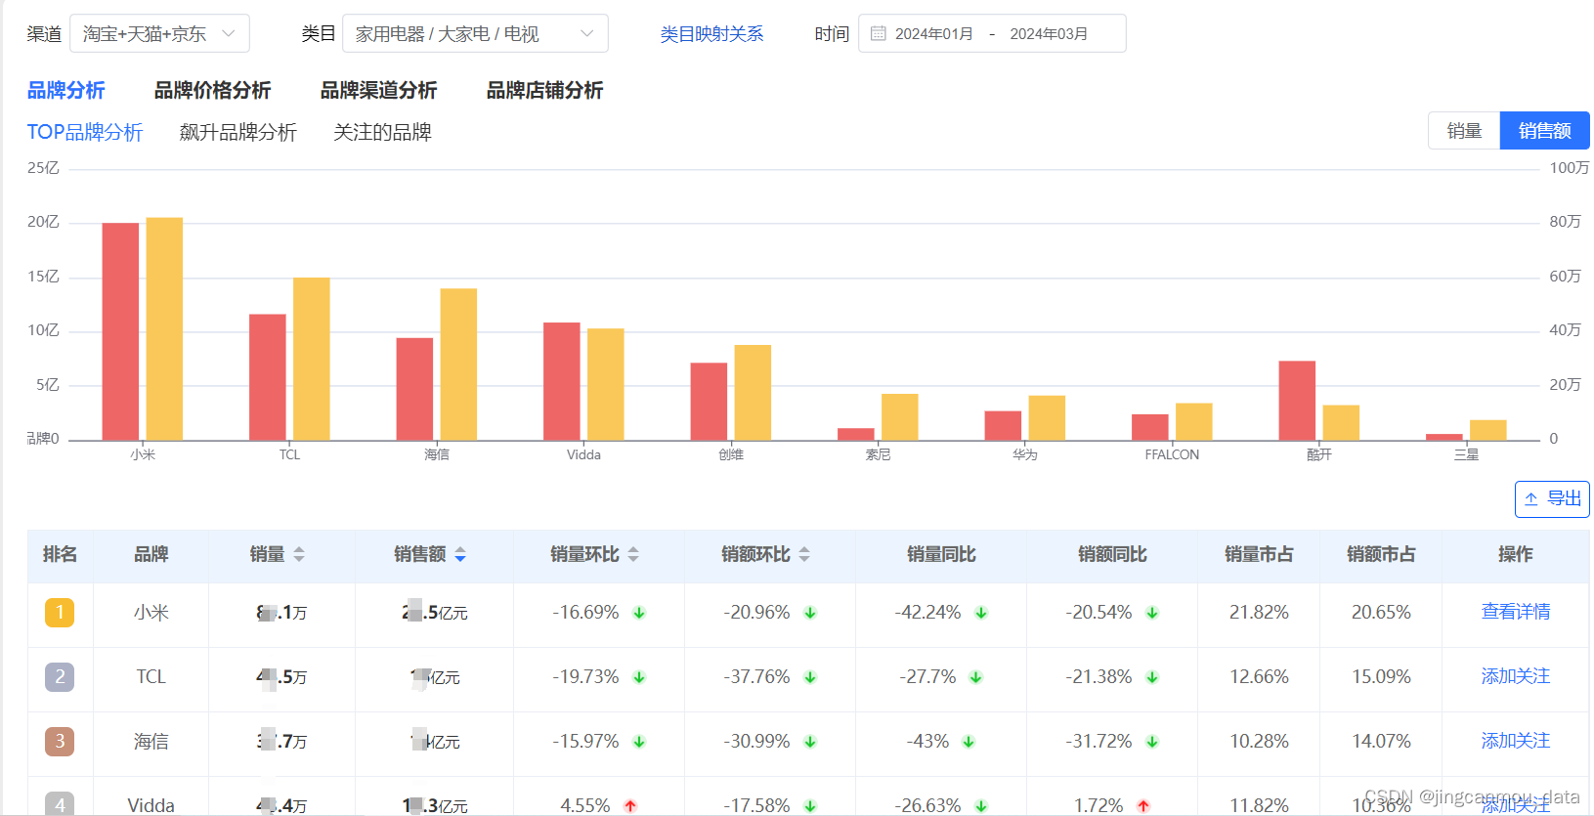Click the 导出 export button
This screenshot has height=816, width=1594.
click(1552, 498)
